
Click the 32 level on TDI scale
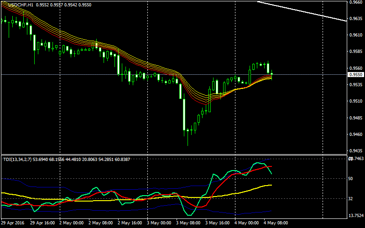[350, 199]
